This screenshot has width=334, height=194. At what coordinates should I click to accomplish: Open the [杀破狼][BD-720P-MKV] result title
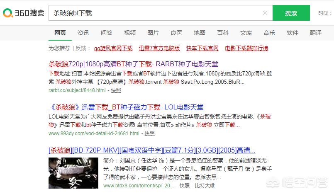click(x=152, y=150)
